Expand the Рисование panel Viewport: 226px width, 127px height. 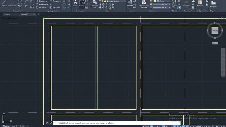click(x=18, y=11)
